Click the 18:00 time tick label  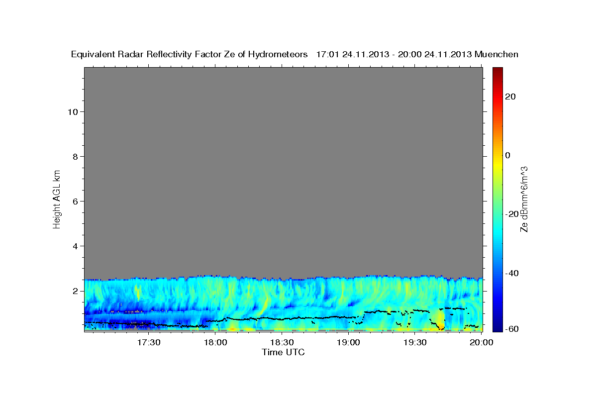click(215, 343)
